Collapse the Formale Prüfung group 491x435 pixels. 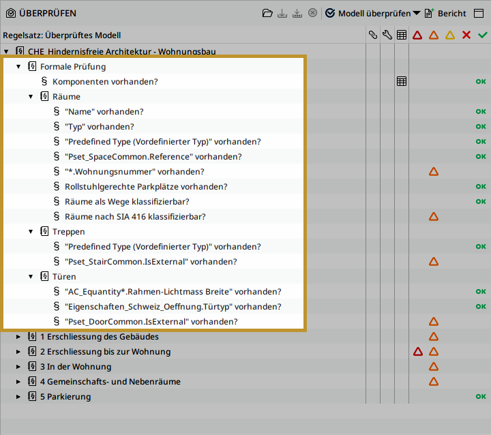[x=18, y=66]
